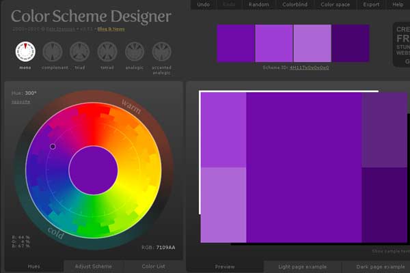The width and height of the screenshot is (410, 273).
Task: Click the upper-right muted purple preview block
Action: [x=384, y=130]
